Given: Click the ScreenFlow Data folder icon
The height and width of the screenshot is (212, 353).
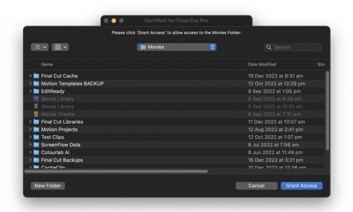Looking at the screenshot, I should 36,145.
